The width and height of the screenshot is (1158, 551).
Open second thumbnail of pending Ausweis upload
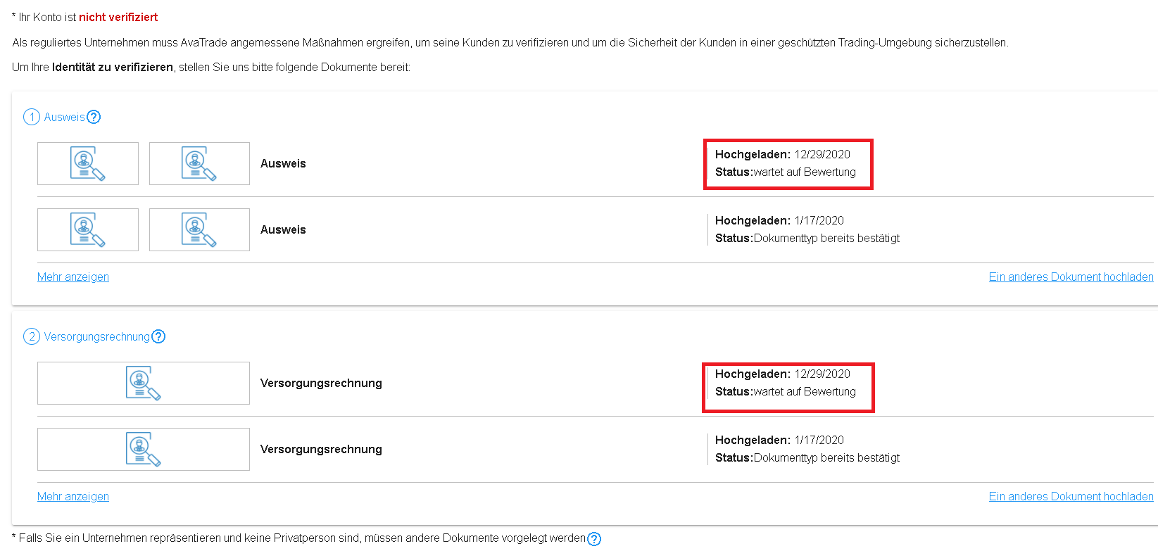pyautogui.click(x=199, y=163)
